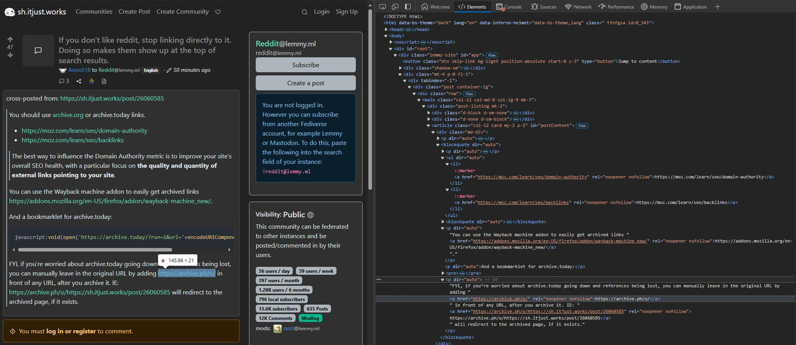Collapse the div id root node
796x345 pixels.
391,48
